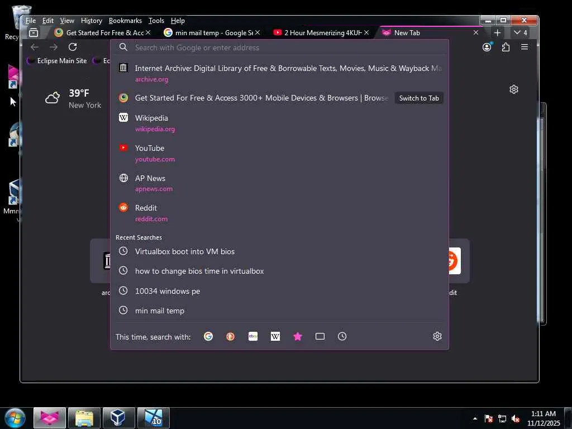Click the Windows 10 installer taskbar icon
572x429 pixels.
click(x=153, y=418)
